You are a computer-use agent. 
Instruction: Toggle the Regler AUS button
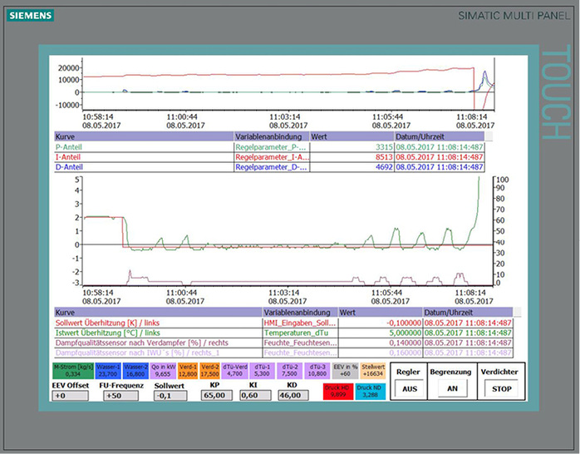[x=408, y=388]
